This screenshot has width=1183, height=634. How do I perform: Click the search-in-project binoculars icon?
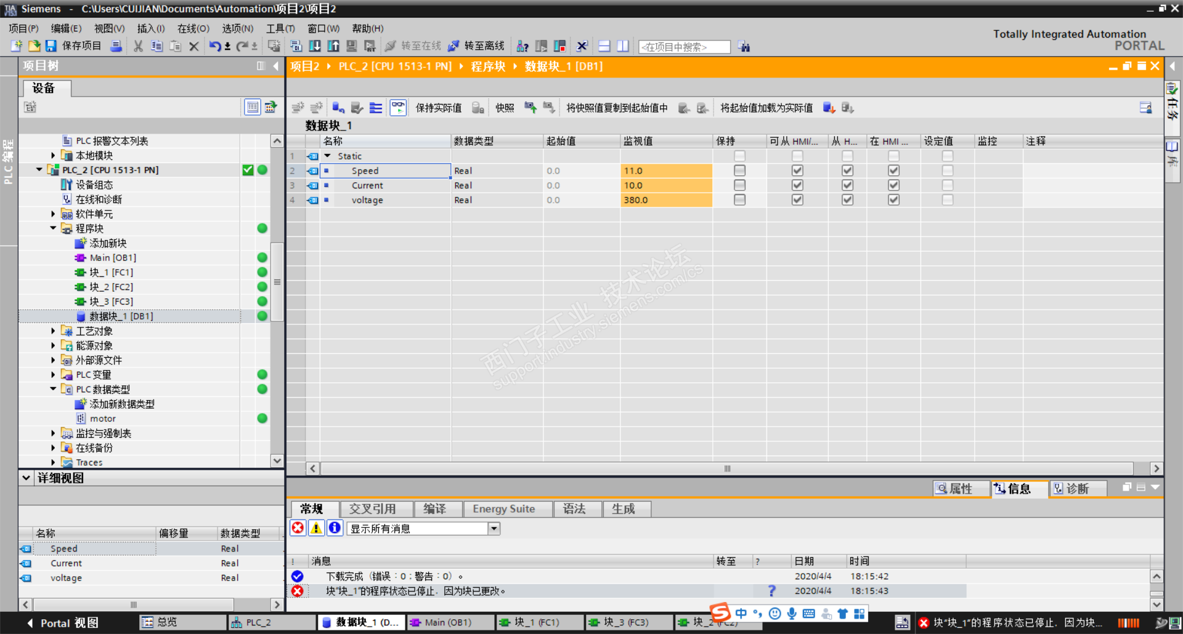click(744, 46)
